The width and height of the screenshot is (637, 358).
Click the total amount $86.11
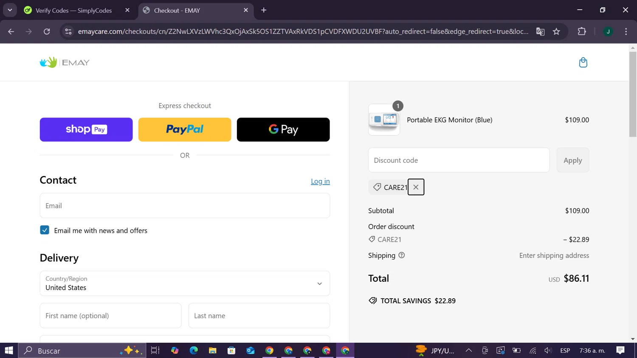pos(576,278)
